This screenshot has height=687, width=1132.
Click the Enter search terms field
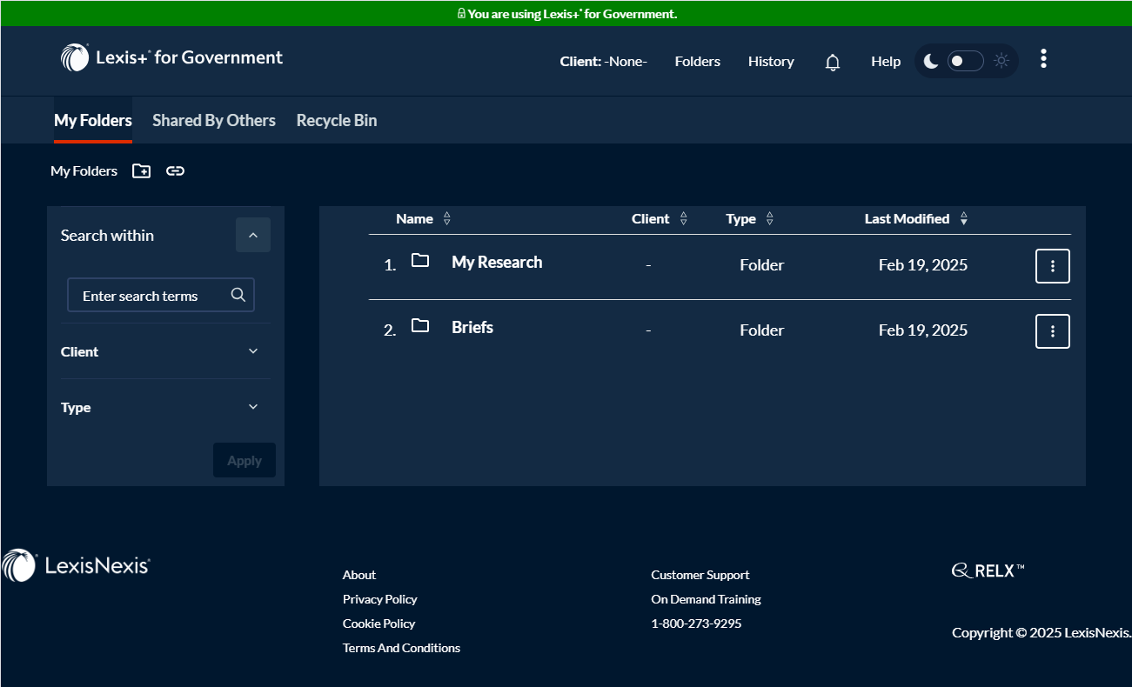(161, 296)
